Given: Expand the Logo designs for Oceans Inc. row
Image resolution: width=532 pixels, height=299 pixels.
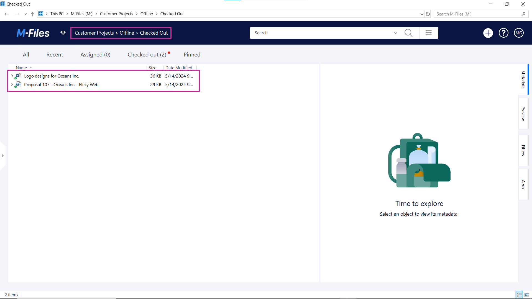Looking at the screenshot, I should tap(12, 76).
